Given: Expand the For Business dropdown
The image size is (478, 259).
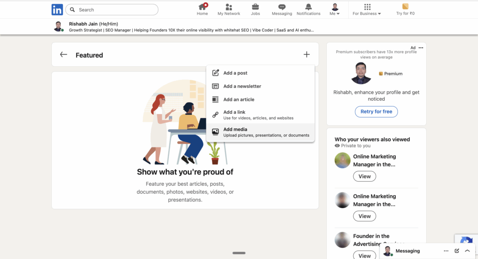Looking at the screenshot, I should [x=367, y=9].
